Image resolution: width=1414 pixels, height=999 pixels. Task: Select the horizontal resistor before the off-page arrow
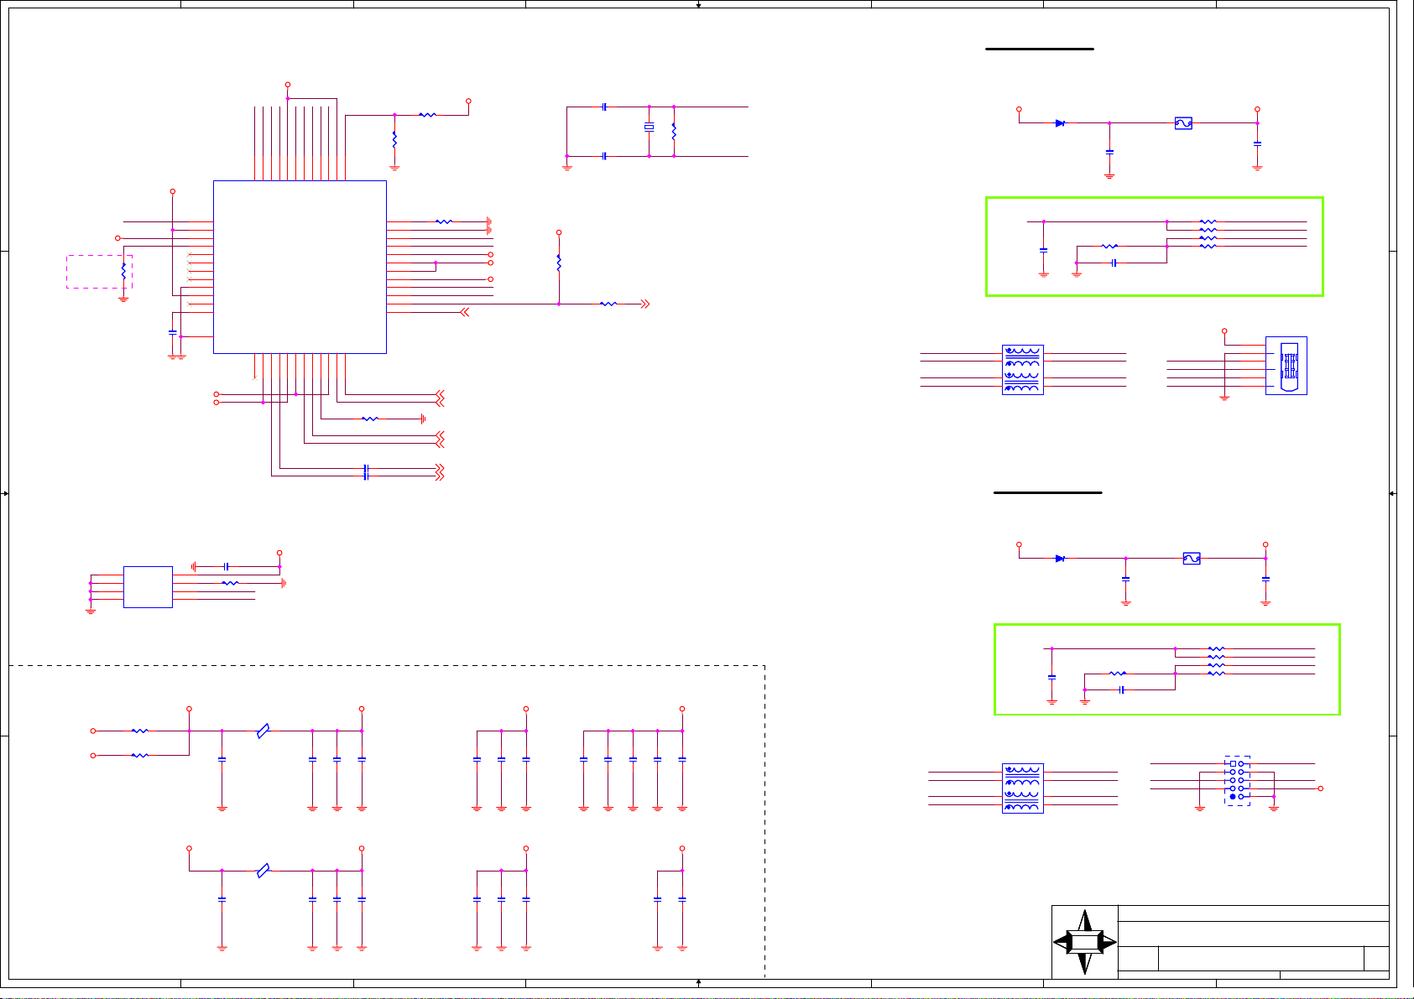click(x=608, y=304)
